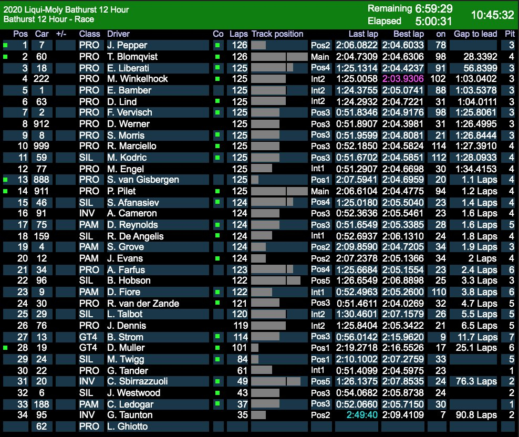Select driver T. Blomqvist

click(132, 57)
